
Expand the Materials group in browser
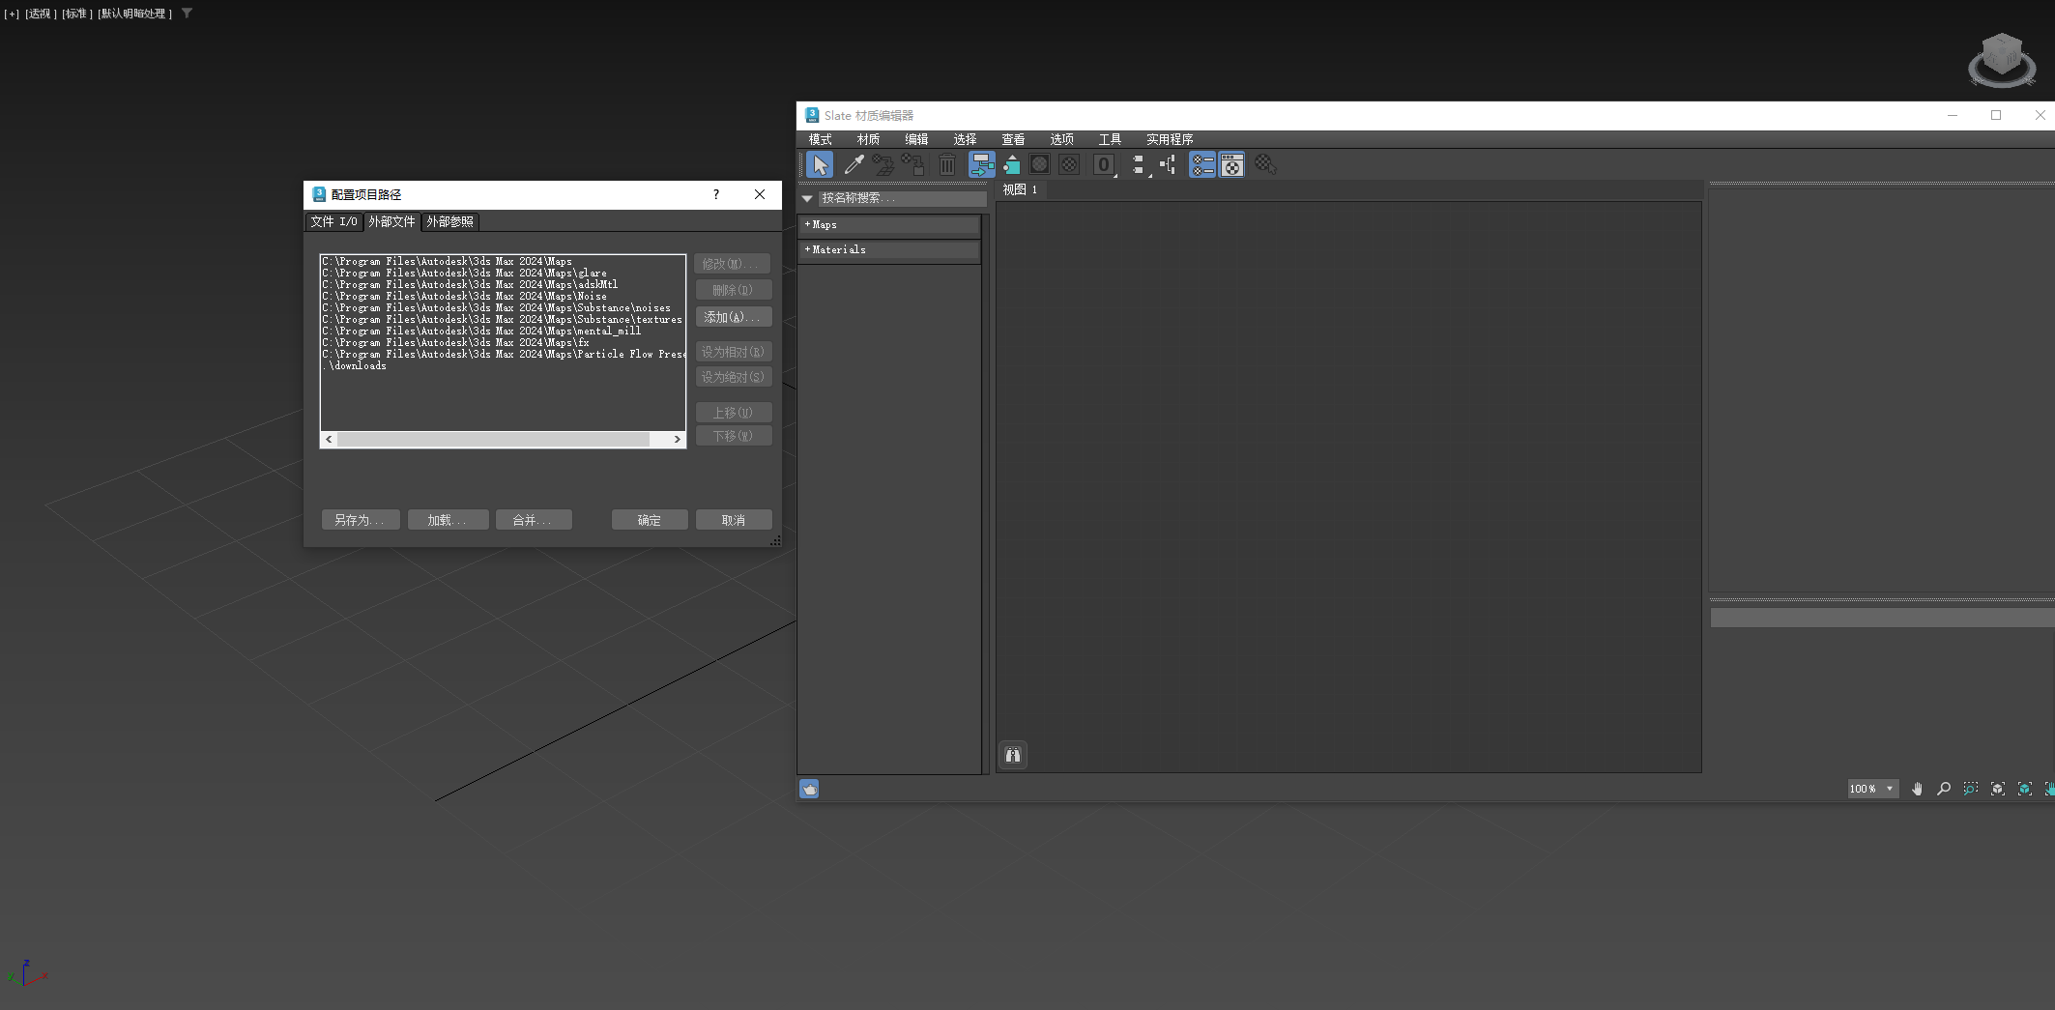pos(889,249)
